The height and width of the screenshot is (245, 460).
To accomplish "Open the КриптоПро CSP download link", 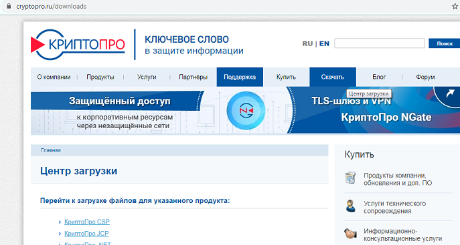I will click(87, 222).
